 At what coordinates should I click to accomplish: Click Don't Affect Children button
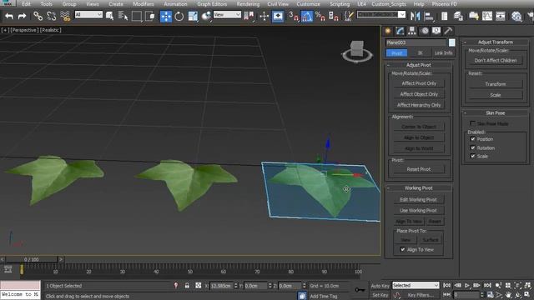click(496, 61)
